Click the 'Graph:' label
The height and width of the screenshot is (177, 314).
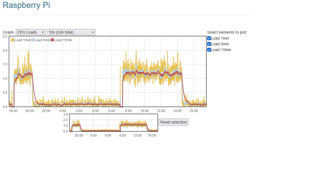coord(9,32)
